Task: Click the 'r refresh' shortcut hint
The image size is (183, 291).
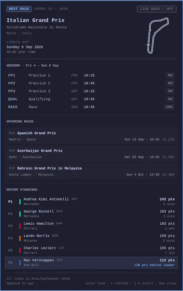Action: (x=120, y=283)
